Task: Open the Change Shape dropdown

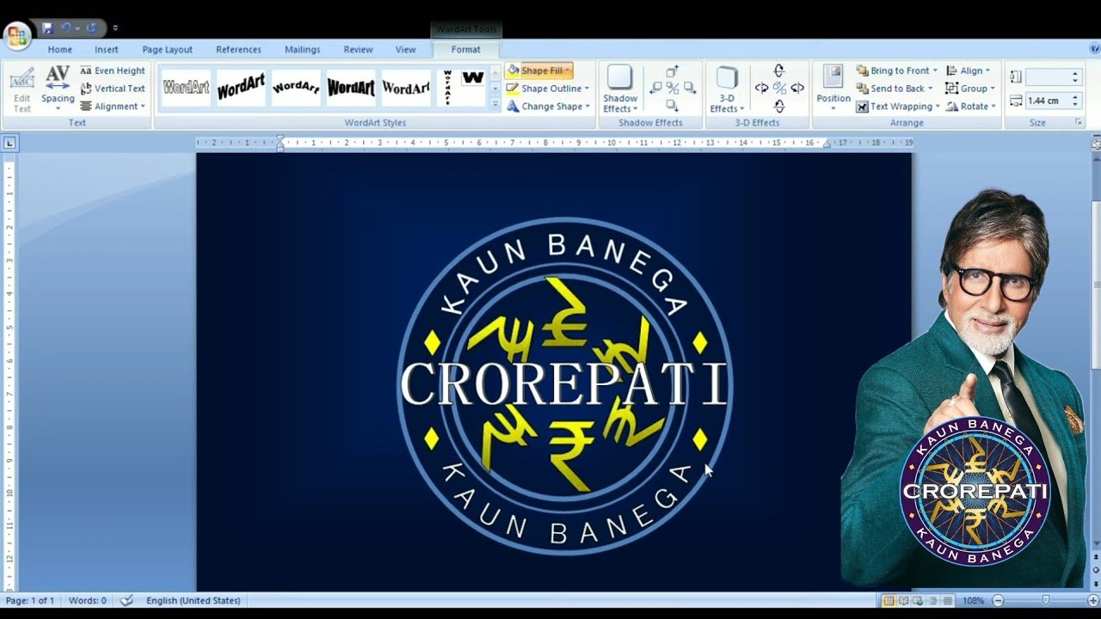Action: pos(548,107)
